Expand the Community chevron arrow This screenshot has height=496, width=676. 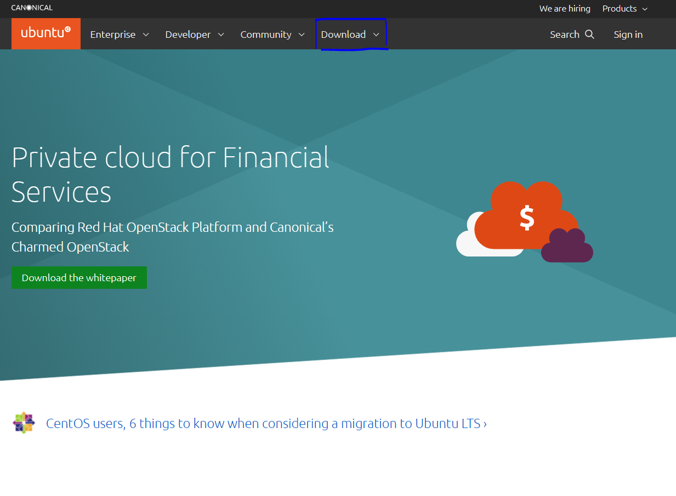pos(302,35)
